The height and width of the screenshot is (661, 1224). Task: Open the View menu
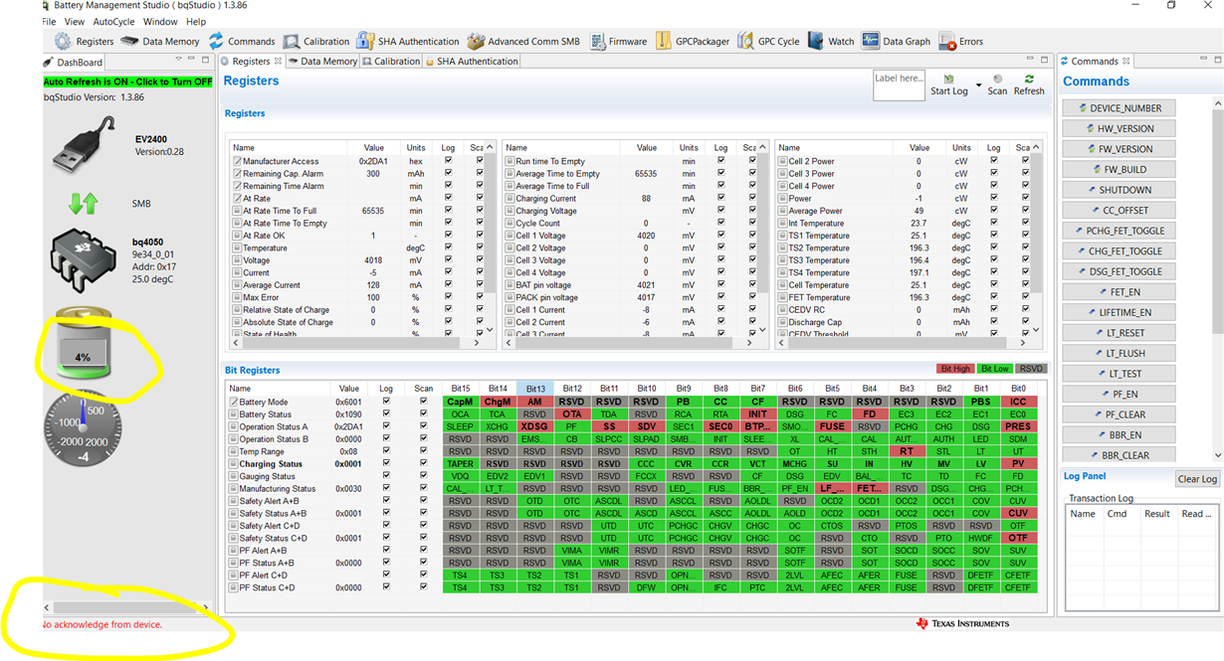point(75,21)
